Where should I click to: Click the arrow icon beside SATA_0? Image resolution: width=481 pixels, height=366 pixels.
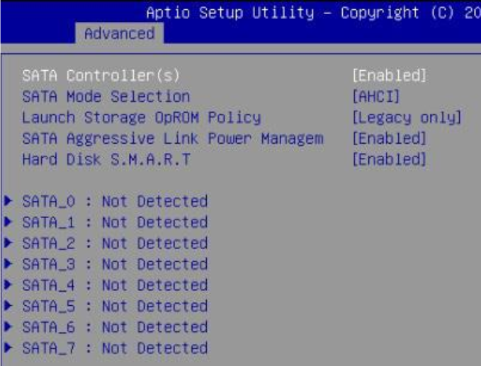(8, 201)
